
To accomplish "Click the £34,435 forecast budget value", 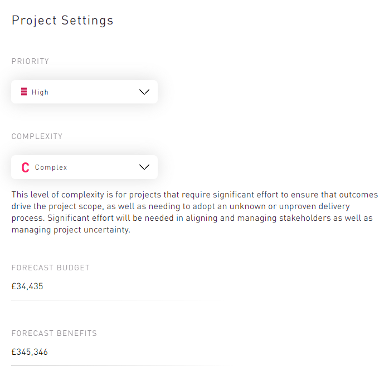I will click(x=27, y=286).
